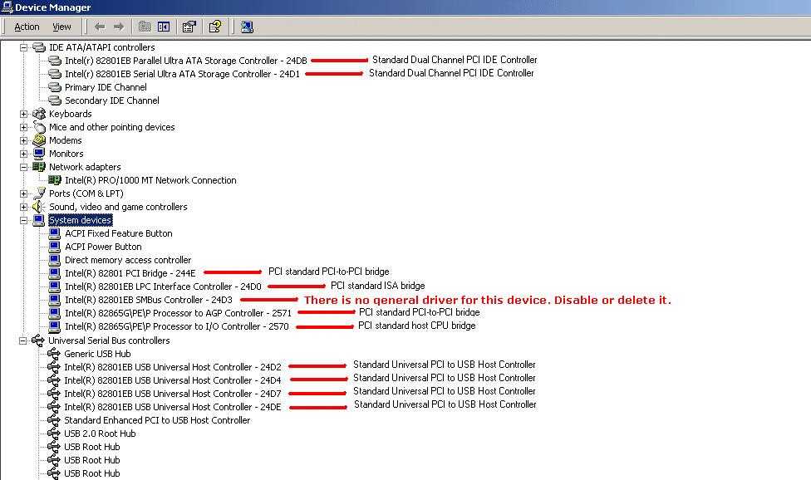Open the Action menu
Viewport: 811px width, 480px height.
pos(27,27)
